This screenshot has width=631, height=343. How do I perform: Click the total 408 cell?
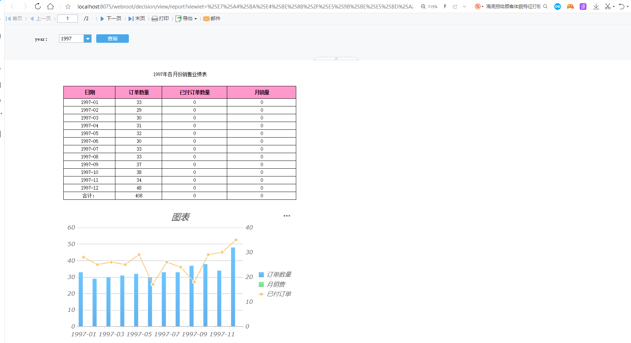[x=139, y=196]
